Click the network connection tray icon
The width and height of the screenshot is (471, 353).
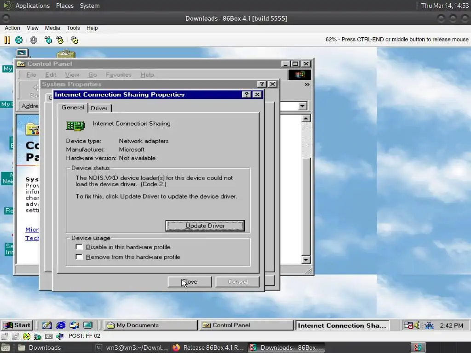pos(429,325)
